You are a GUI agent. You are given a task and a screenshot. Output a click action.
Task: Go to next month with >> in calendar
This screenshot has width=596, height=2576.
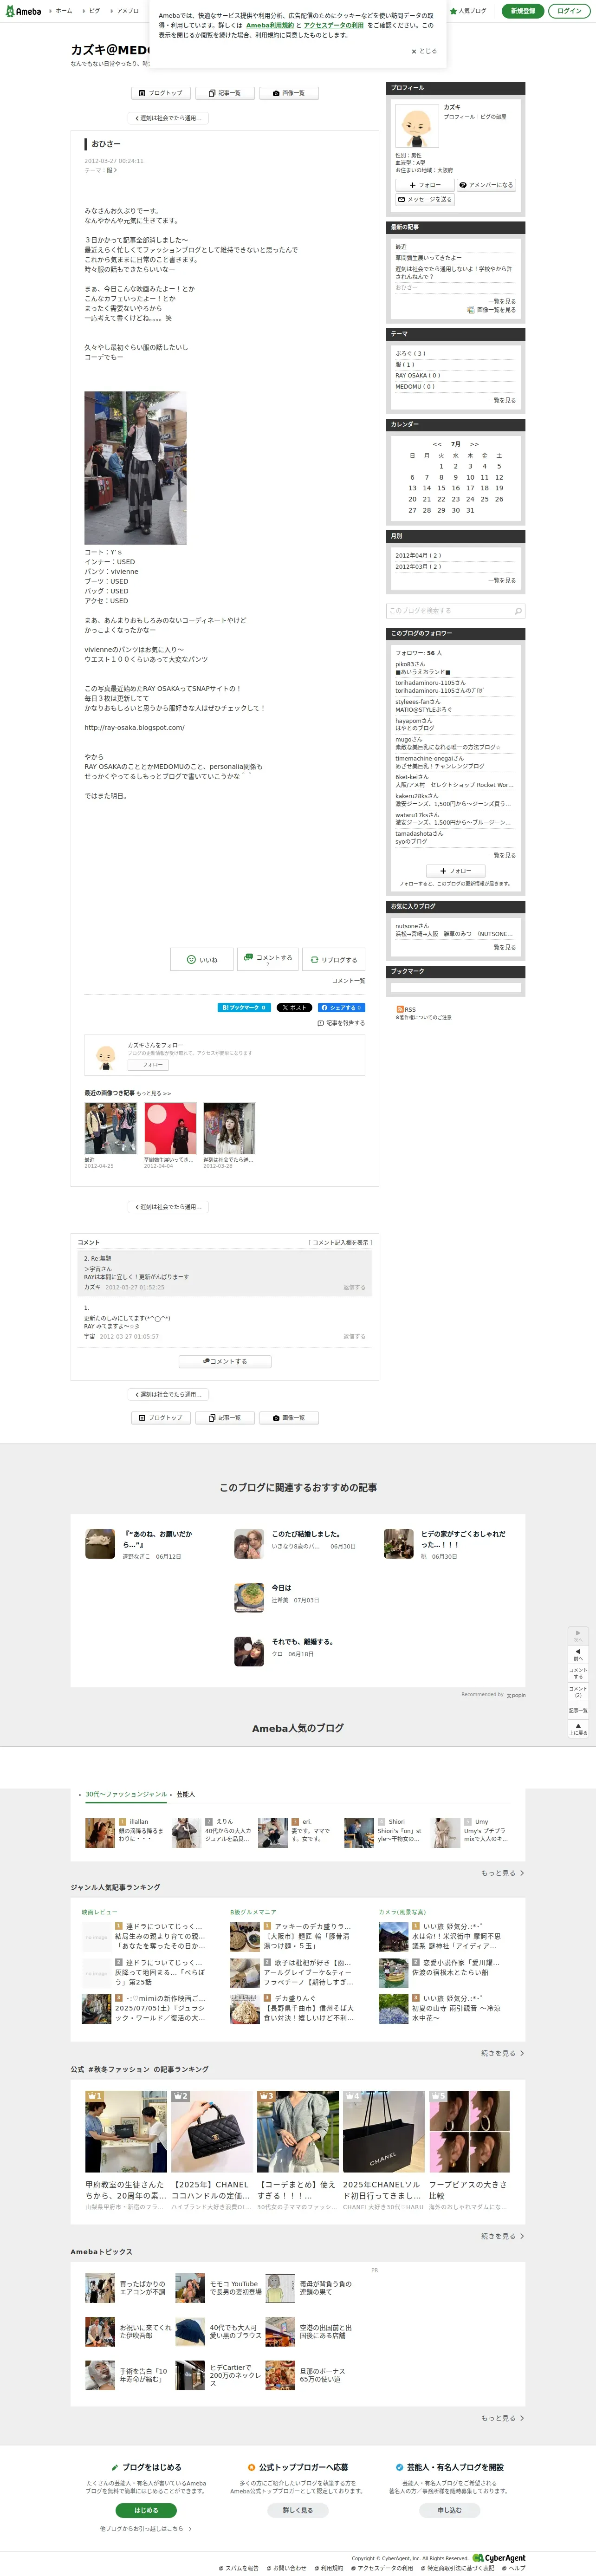pos(474,444)
